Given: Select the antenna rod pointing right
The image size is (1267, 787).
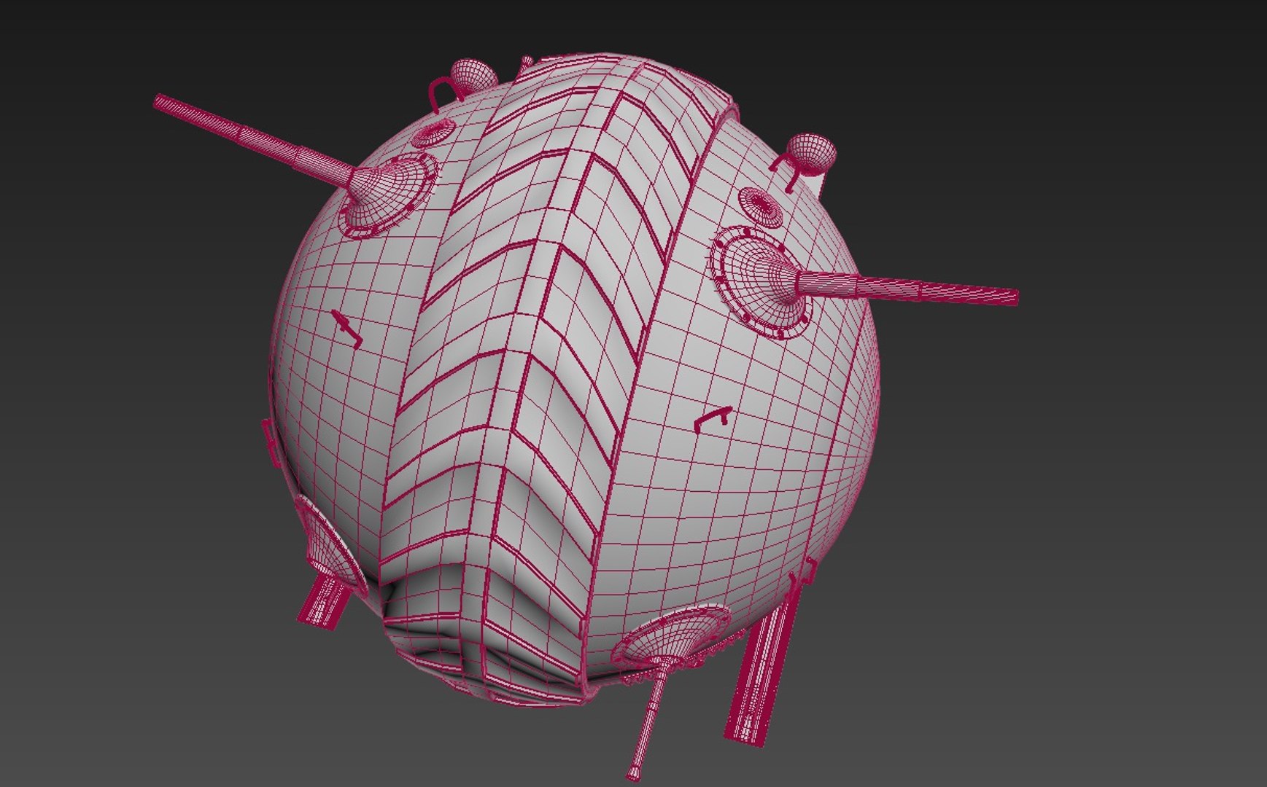Looking at the screenshot, I should pyautogui.click(x=906, y=286).
